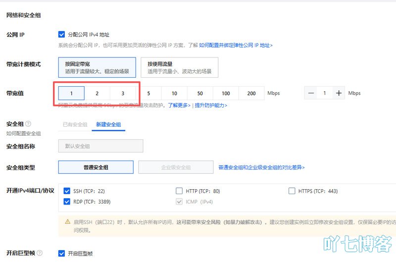Viewport: 396px width, 264px height.
Task: Toggle the 分配公网 IPv4 地址 checkbox
Action: coord(61,34)
